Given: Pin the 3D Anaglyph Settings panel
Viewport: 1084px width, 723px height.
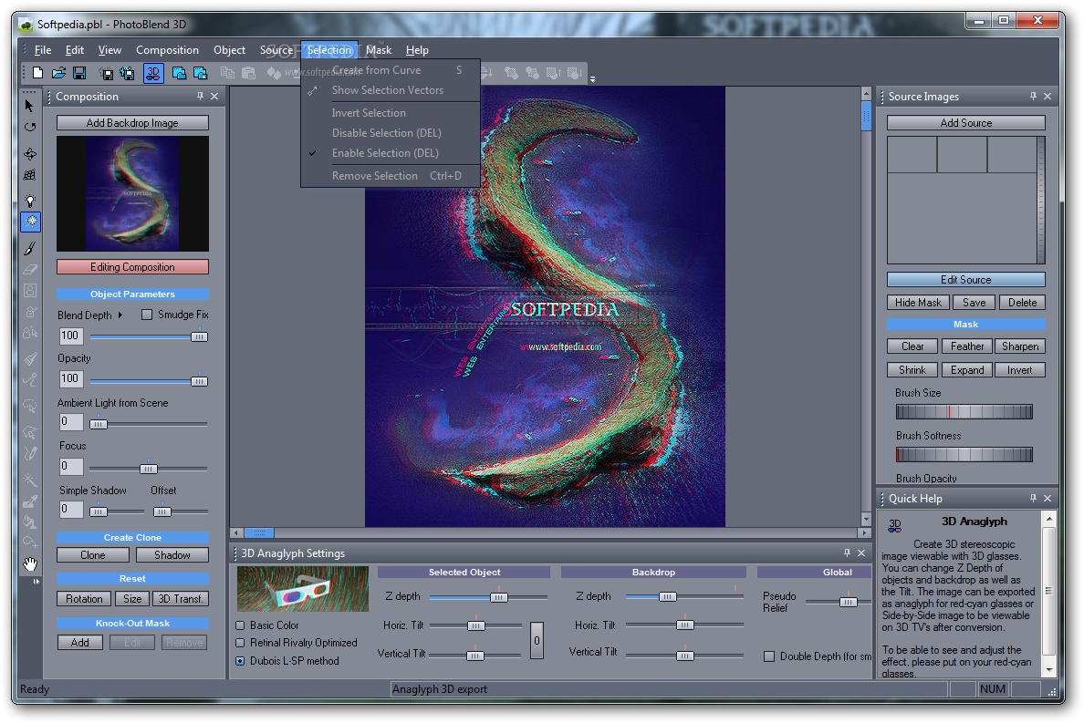Looking at the screenshot, I should click(x=847, y=553).
